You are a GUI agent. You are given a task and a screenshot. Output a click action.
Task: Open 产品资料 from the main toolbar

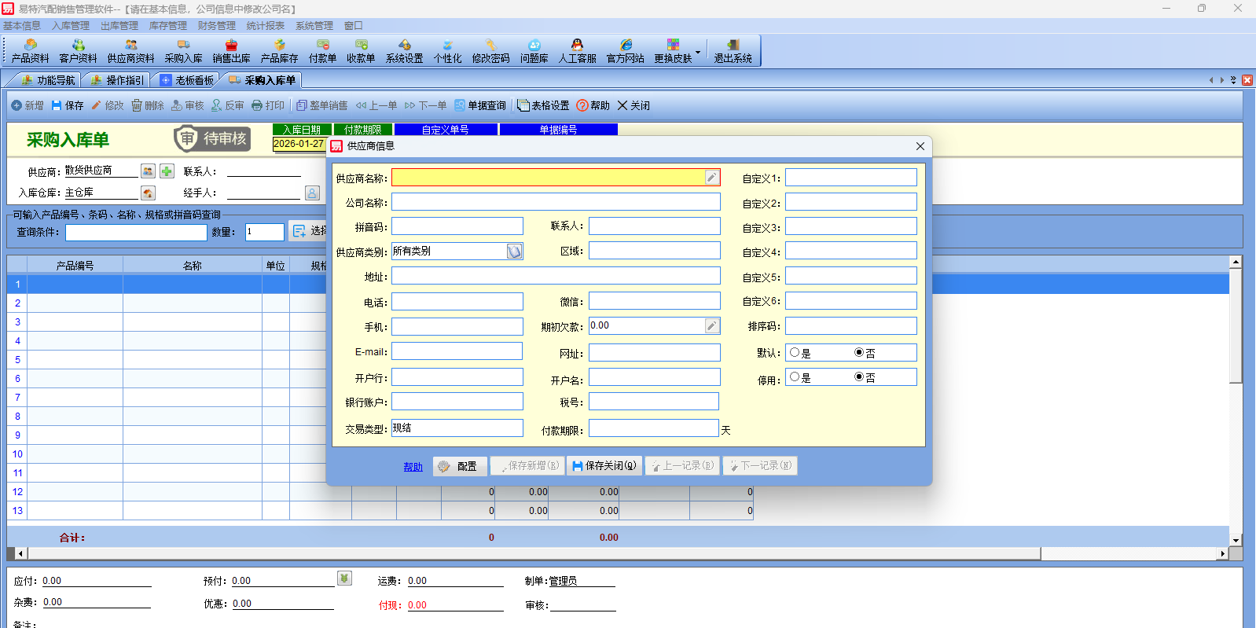30,51
